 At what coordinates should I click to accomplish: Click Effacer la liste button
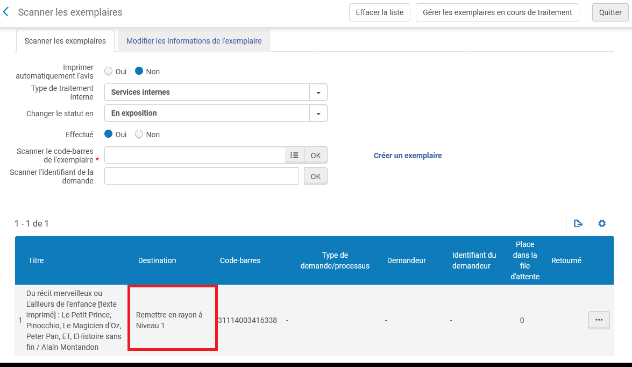pos(379,12)
